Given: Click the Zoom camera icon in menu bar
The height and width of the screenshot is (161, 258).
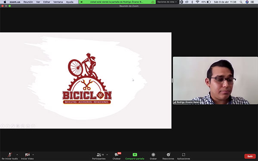Looking at the screenshot, I should click(181, 2).
